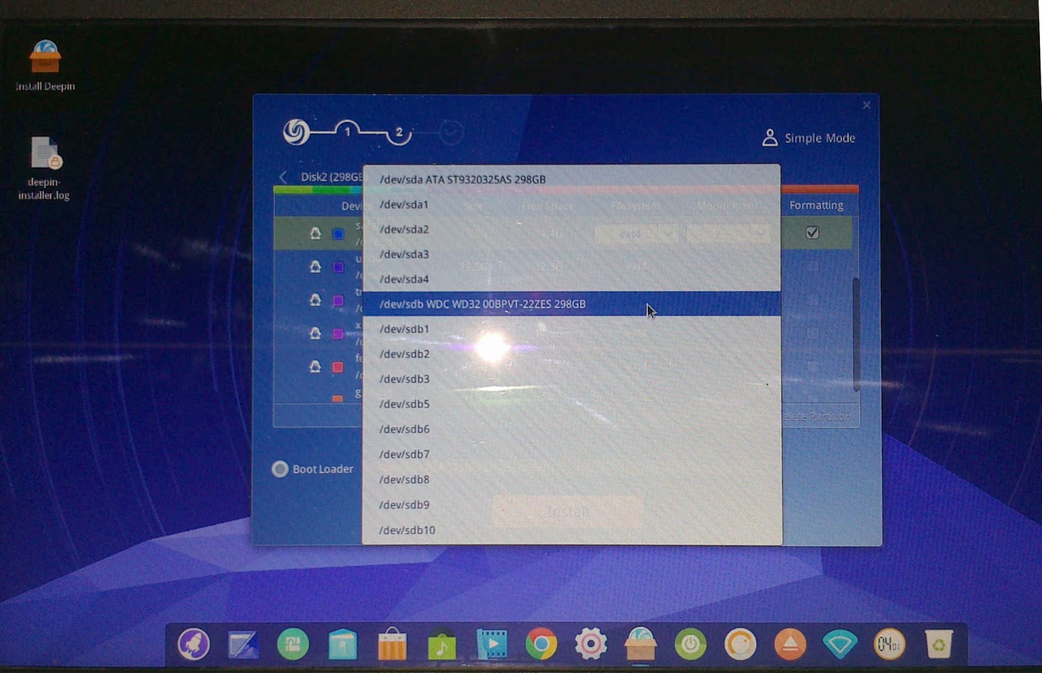This screenshot has height=673, width=1042.
Task: Select /dev/sdb2 in the device list
Action: [x=572, y=354]
